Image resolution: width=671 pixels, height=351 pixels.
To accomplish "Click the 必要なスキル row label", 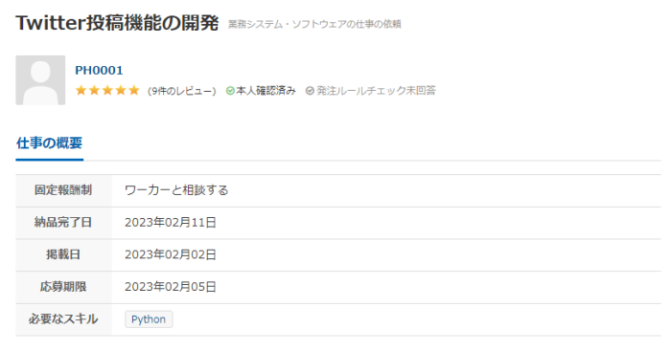I will coord(63,319).
